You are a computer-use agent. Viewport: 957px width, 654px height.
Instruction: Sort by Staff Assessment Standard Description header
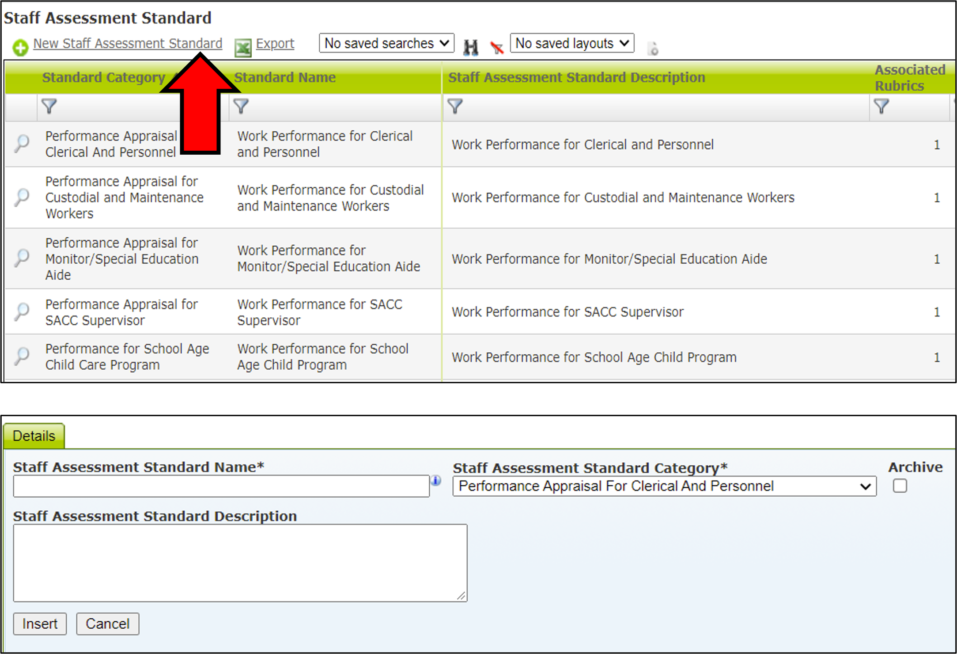[x=576, y=77]
